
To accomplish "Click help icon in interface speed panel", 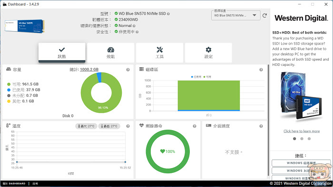I will pos(261,126).
